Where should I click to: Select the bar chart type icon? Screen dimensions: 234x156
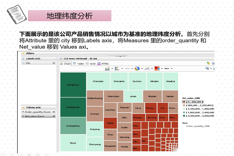(107, 68)
